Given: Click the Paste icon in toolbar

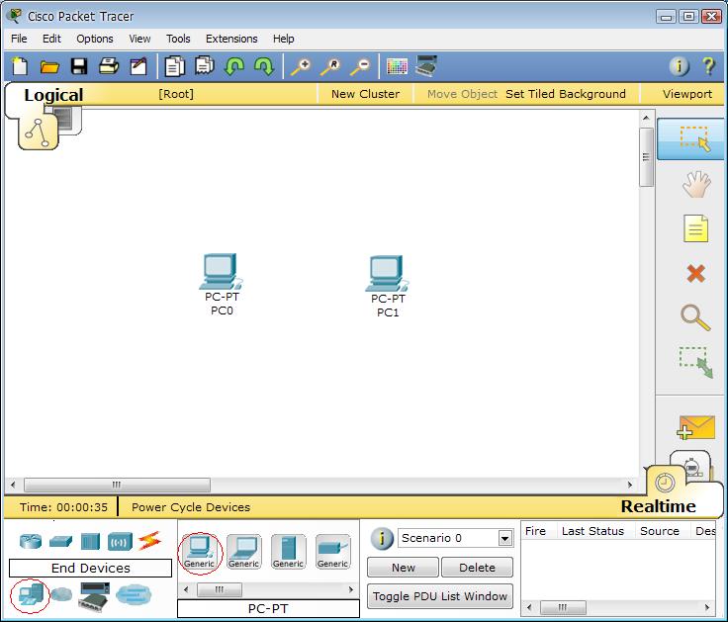Looking at the screenshot, I should coord(205,66).
